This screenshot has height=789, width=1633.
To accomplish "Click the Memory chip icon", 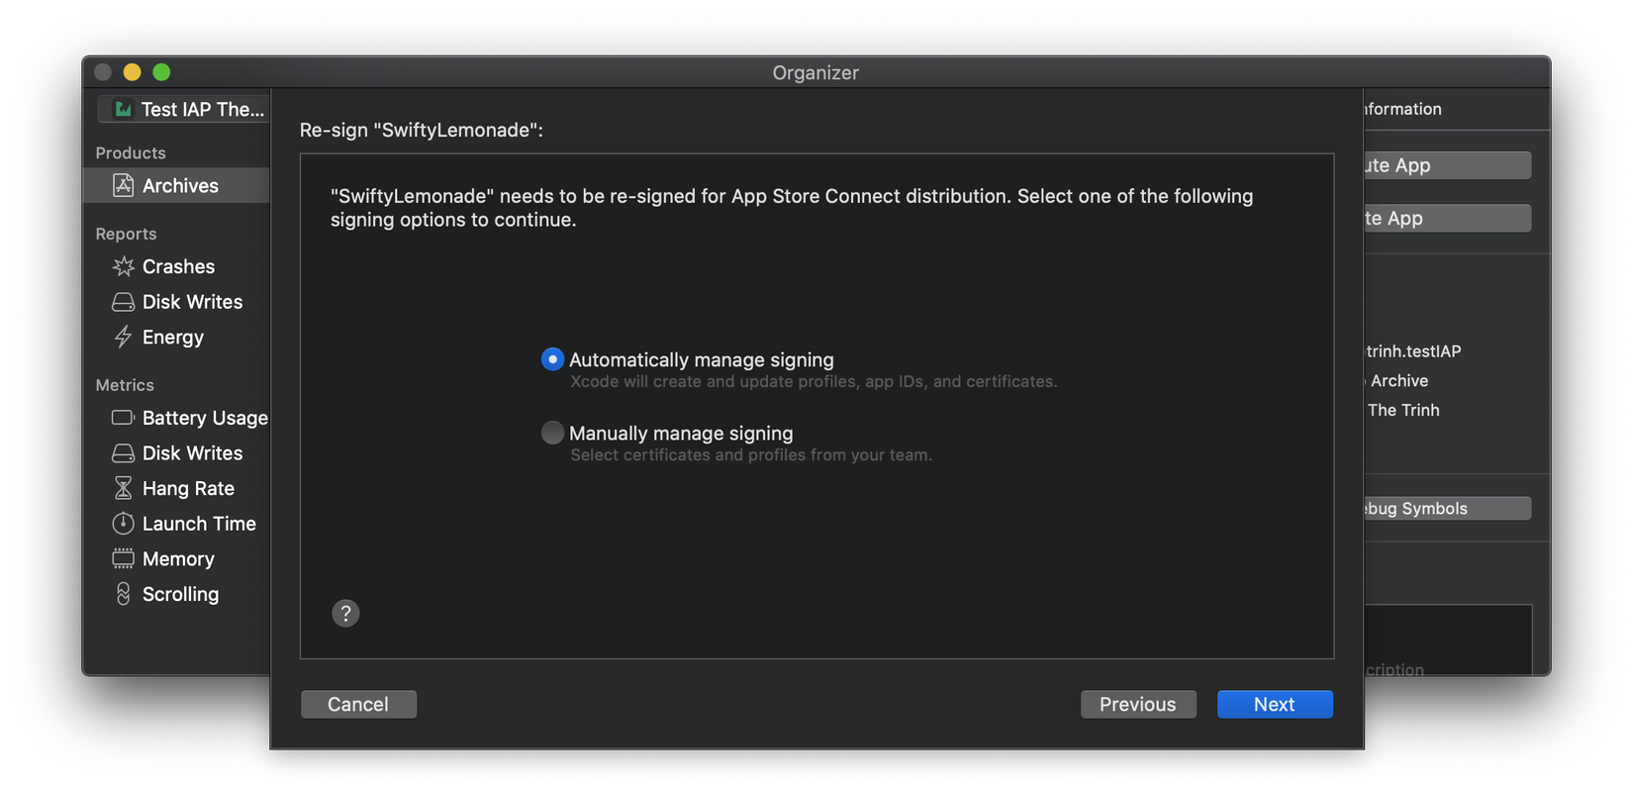I will (x=123, y=558).
